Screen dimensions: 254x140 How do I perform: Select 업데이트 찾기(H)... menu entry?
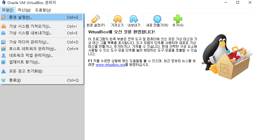tap(41, 62)
